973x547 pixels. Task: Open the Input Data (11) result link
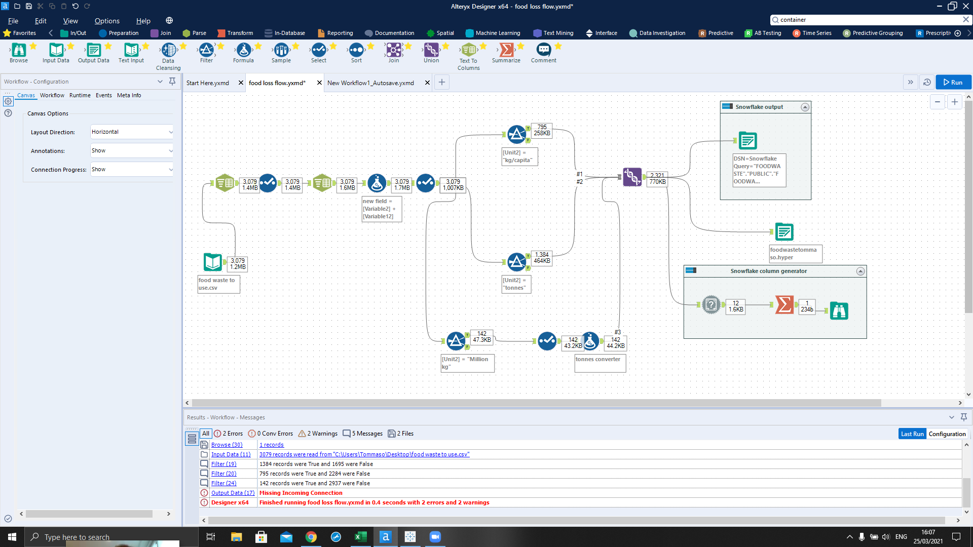point(231,454)
